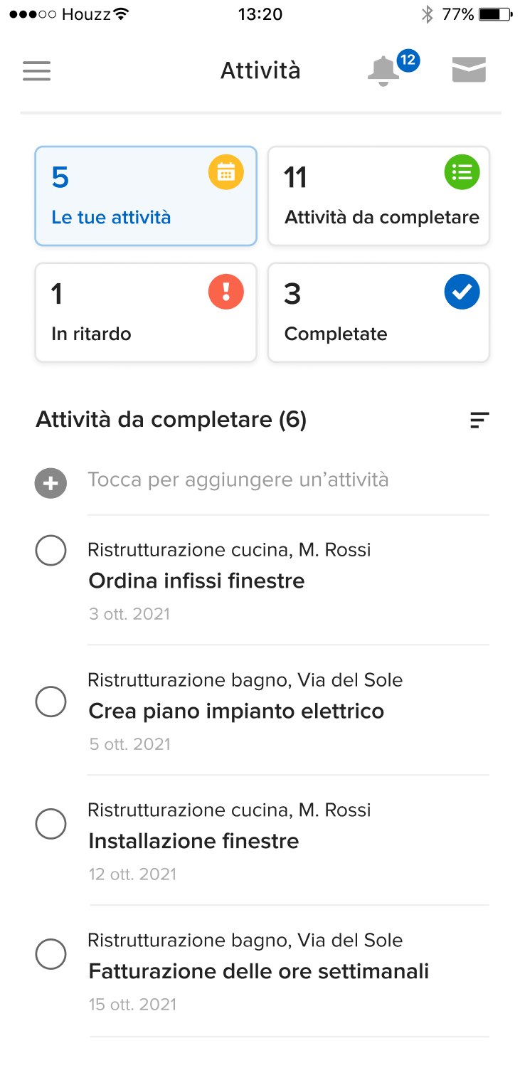Click the green list icon

click(x=462, y=173)
